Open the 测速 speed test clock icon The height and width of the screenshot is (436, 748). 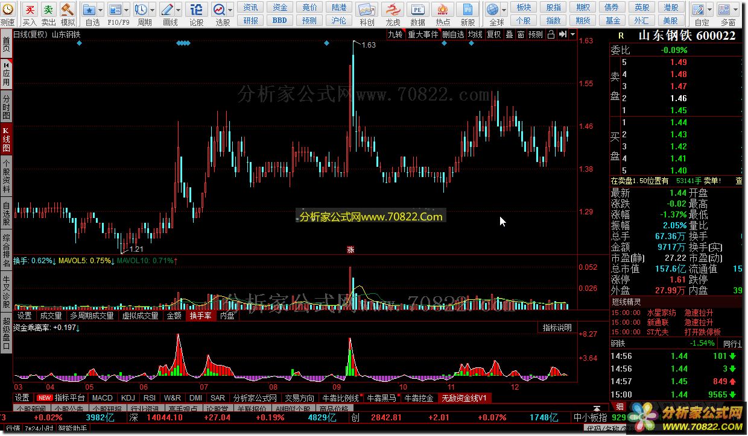coord(7,10)
